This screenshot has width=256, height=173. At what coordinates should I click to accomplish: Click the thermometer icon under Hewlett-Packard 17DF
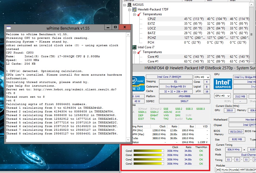(139, 14)
